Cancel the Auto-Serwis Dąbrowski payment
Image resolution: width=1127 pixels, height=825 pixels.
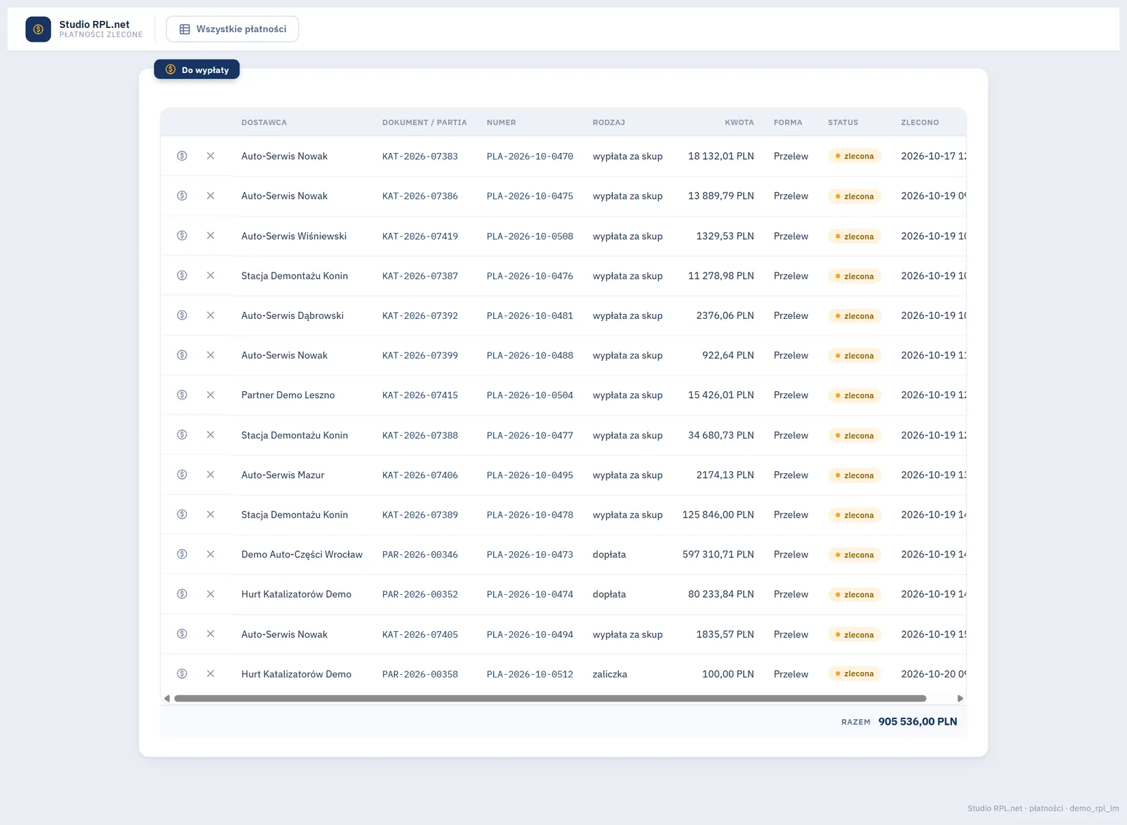click(210, 316)
